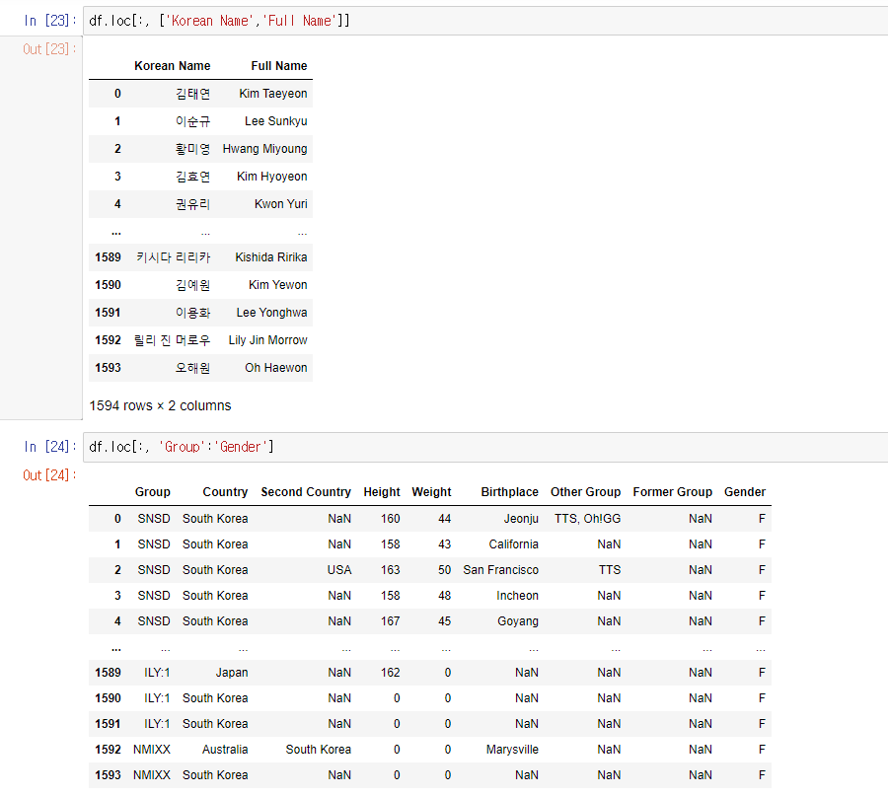Select the 'Lily Jin Morrow' cell
888x796 pixels.
[267, 340]
